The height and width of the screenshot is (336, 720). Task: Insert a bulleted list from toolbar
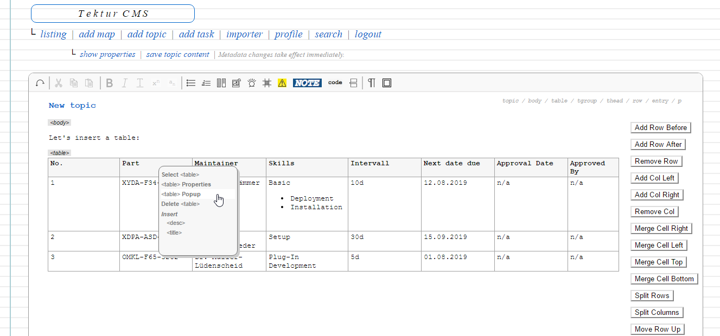click(191, 83)
